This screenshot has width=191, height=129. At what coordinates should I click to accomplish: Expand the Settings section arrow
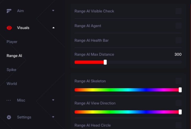(53, 117)
